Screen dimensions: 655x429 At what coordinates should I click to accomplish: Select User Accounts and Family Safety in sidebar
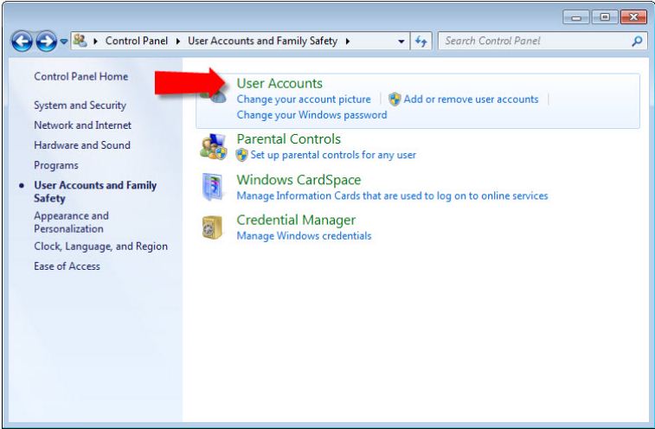point(95,191)
